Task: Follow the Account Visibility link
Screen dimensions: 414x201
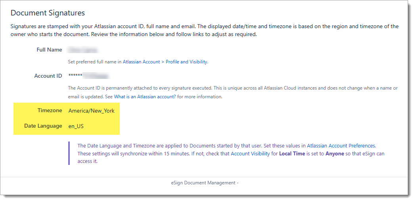Action: click(250, 153)
